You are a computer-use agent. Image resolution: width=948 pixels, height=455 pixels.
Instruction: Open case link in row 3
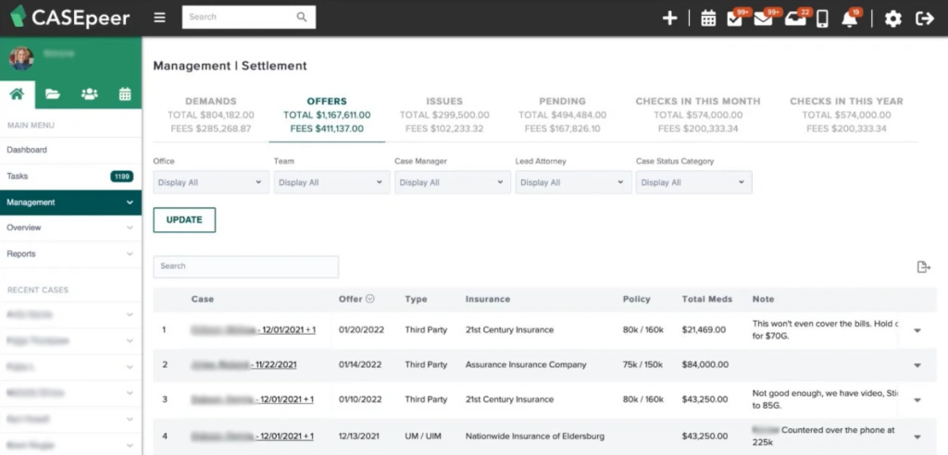[252, 400]
